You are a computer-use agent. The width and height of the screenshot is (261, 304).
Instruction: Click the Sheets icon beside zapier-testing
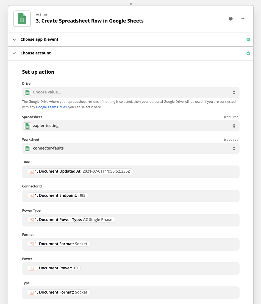[x=27, y=126]
